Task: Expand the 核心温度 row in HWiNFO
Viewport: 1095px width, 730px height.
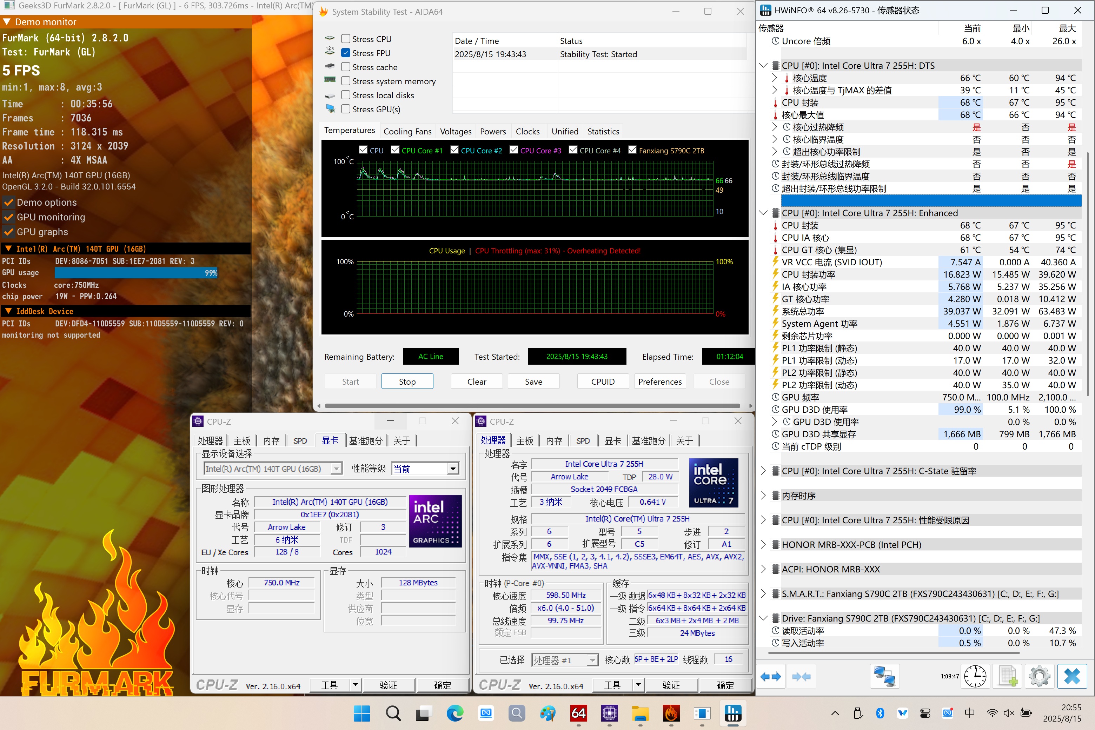Action: coord(774,78)
